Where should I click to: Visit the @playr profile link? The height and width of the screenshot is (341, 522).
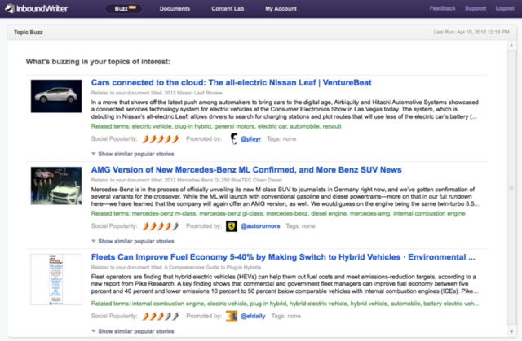point(250,139)
